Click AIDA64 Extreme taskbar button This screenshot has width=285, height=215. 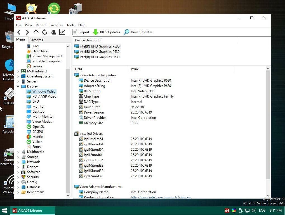(x=33, y=211)
